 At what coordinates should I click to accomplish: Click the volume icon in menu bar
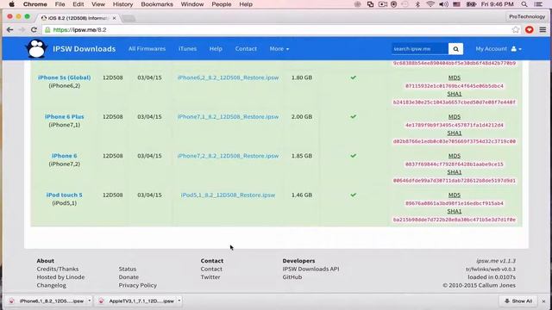443,4
